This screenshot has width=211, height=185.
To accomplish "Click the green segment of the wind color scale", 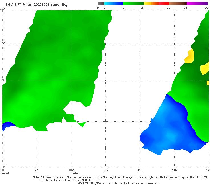I will pos(133,3).
